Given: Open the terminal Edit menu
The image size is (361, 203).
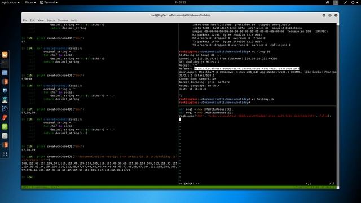Looking at the screenshot, I should [33, 20].
